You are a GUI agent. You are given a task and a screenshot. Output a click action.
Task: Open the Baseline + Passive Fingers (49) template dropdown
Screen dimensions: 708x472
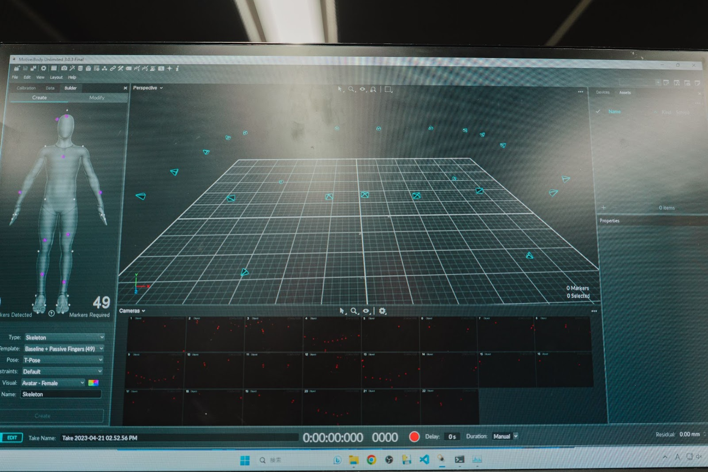(63, 349)
